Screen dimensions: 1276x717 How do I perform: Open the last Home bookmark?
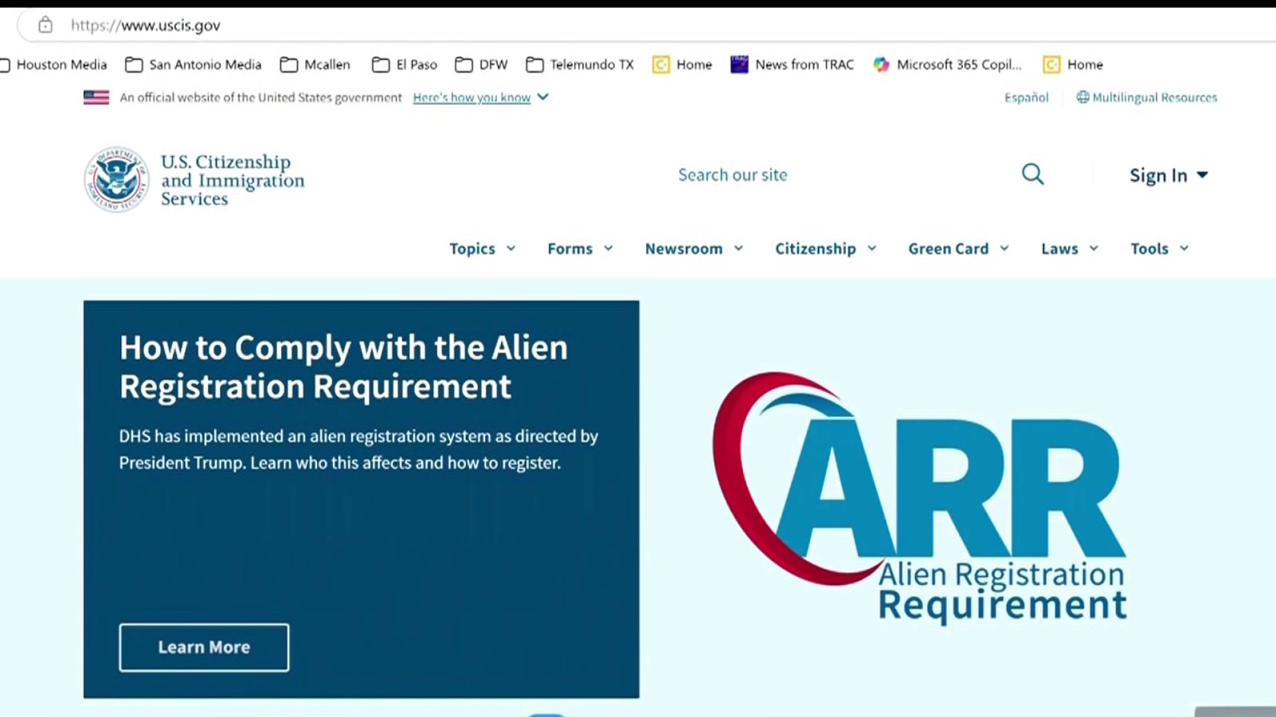(1073, 64)
